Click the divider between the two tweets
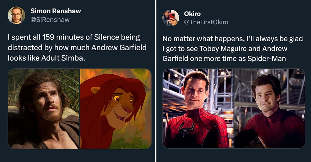 156,81
